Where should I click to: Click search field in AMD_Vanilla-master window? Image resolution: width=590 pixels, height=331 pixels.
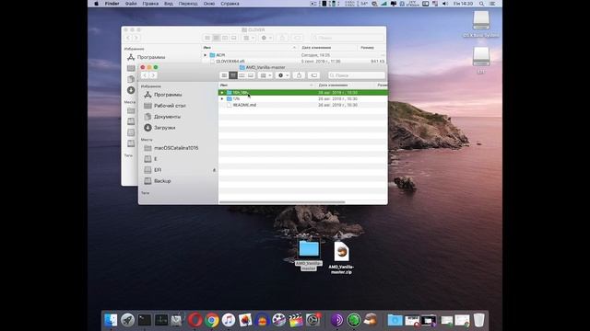(356, 75)
